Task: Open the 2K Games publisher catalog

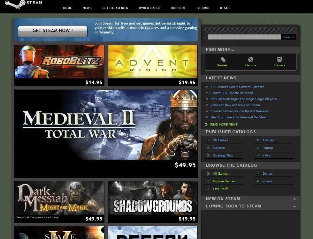Action: 220,140
